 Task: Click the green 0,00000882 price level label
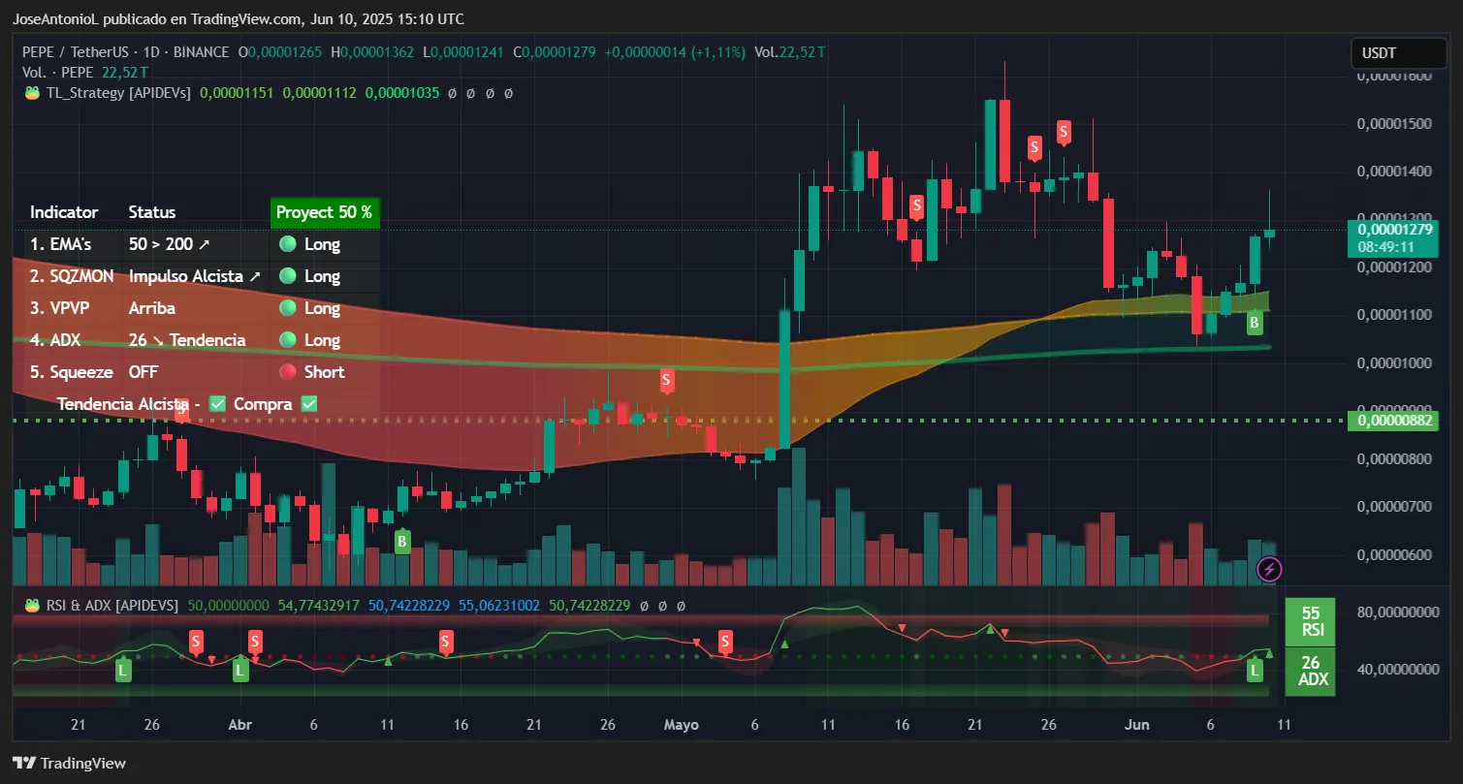coord(1391,421)
